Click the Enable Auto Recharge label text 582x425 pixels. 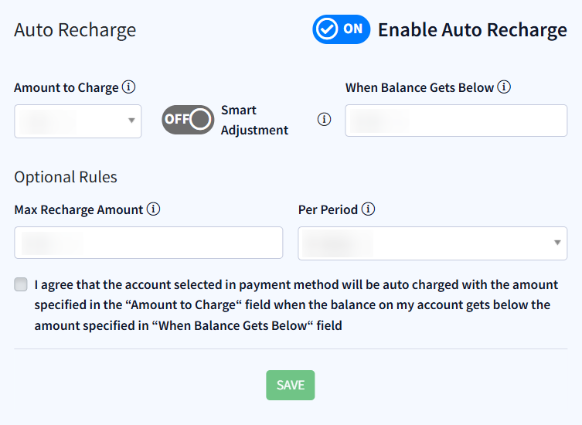pos(472,30)
